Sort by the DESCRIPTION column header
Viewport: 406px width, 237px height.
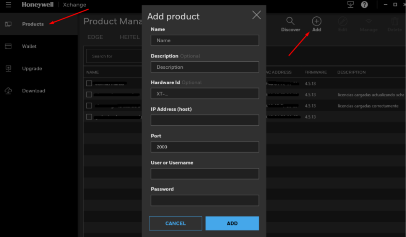click(351, 72)
